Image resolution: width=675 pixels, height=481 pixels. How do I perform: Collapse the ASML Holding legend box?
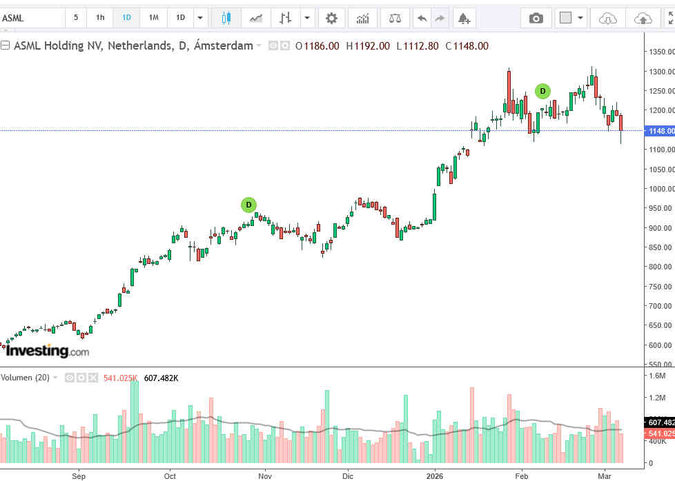(6, 46)
